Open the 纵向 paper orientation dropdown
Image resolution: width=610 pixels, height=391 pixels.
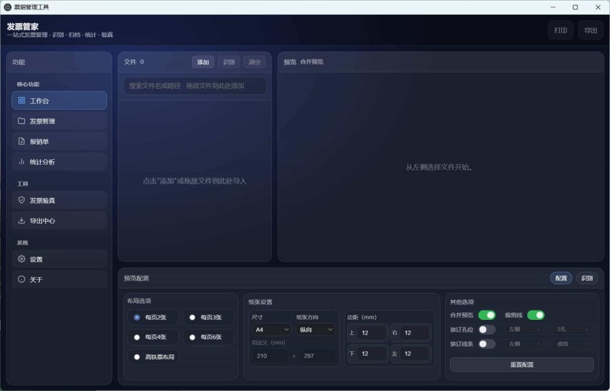click(x=314, y=330)
